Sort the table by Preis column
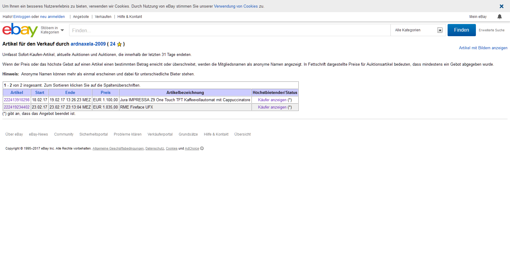Screen dimensions: 510x276 pyautogui.click(x=105, y=93)
